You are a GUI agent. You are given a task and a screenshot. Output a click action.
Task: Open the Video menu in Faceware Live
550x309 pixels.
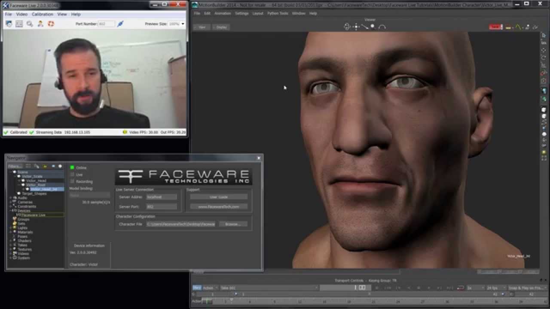point(21,14)
